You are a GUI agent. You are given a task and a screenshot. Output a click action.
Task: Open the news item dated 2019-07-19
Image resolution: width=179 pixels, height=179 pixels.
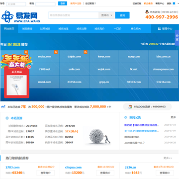[x=142, y=125]
